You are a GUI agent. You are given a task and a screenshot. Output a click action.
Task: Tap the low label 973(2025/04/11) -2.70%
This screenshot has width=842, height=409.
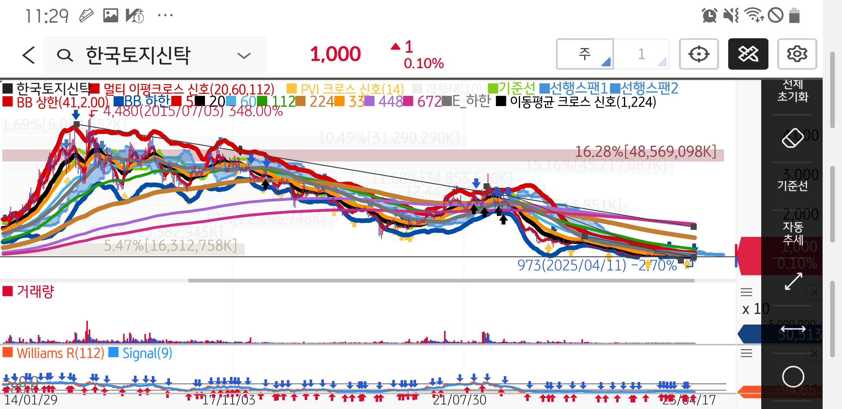pos(597,265)
